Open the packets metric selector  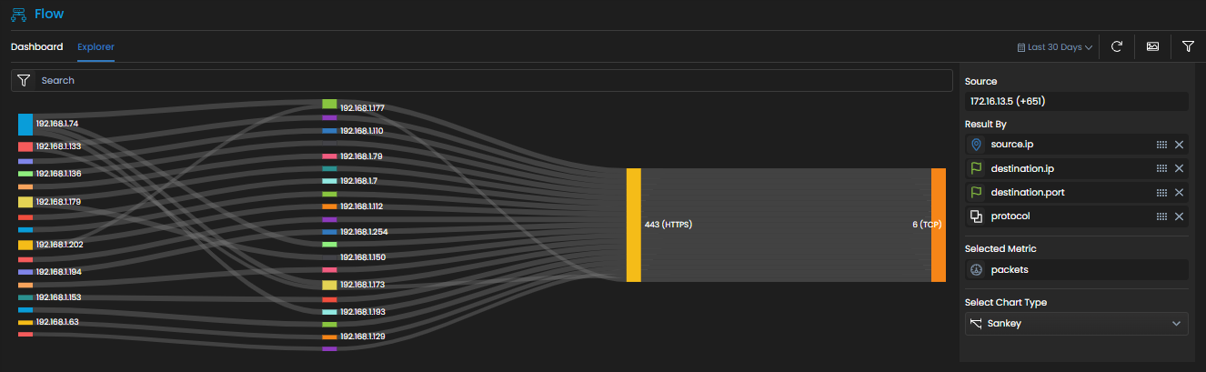coord(1077,269)
